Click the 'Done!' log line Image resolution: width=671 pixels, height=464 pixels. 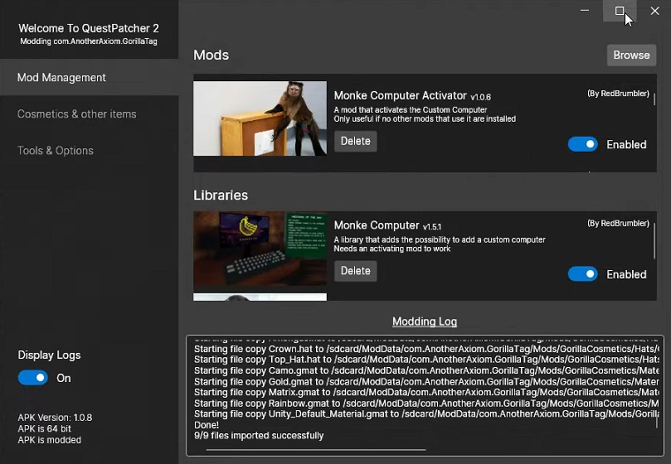coord(207,425)
